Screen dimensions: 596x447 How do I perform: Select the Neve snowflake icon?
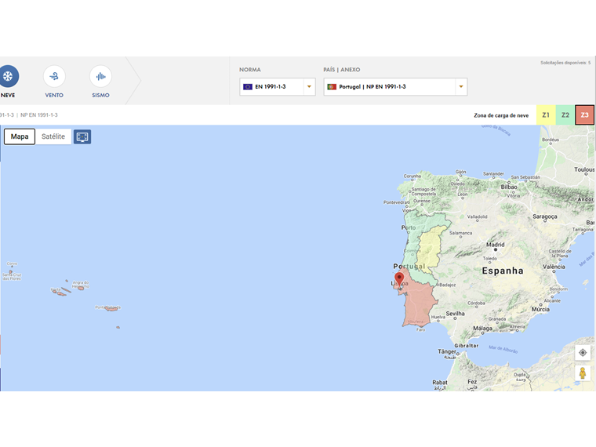click(8, 76)
